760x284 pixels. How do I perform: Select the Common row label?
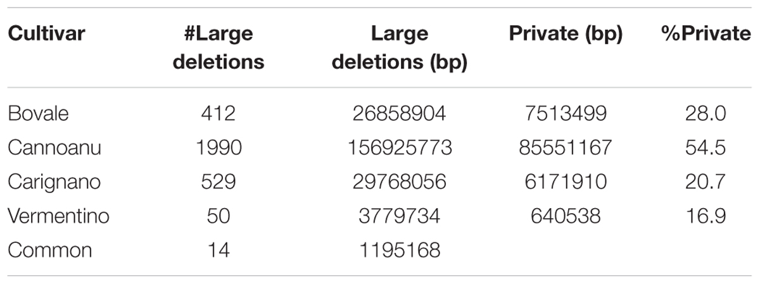tap(50, 250)
